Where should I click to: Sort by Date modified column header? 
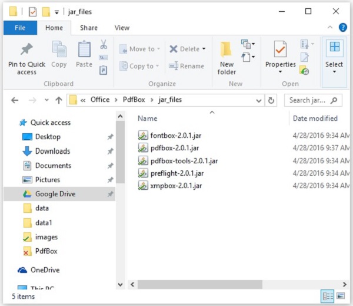click(315, 119)
